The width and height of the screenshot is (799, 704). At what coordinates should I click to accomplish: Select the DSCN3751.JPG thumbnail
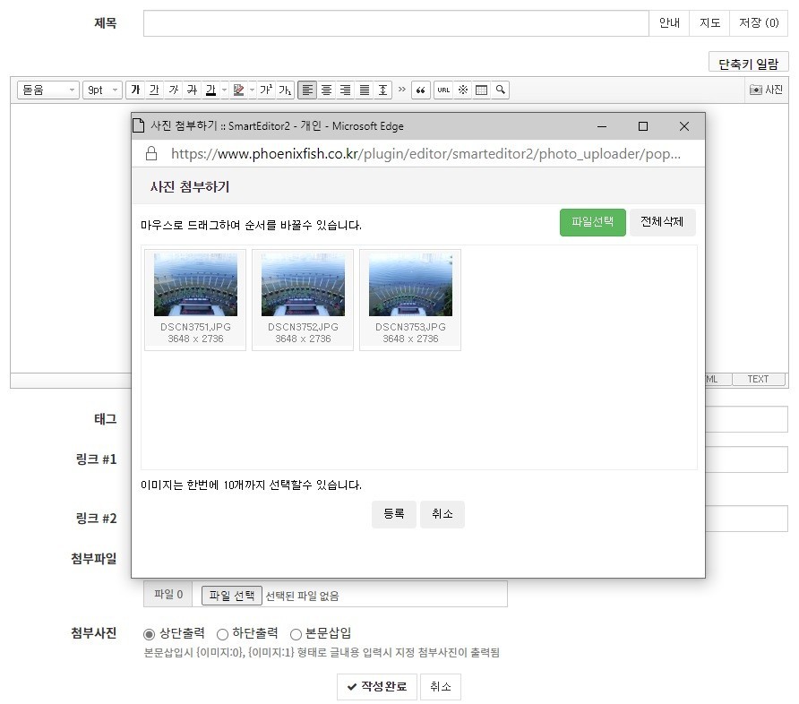point(195,299)
